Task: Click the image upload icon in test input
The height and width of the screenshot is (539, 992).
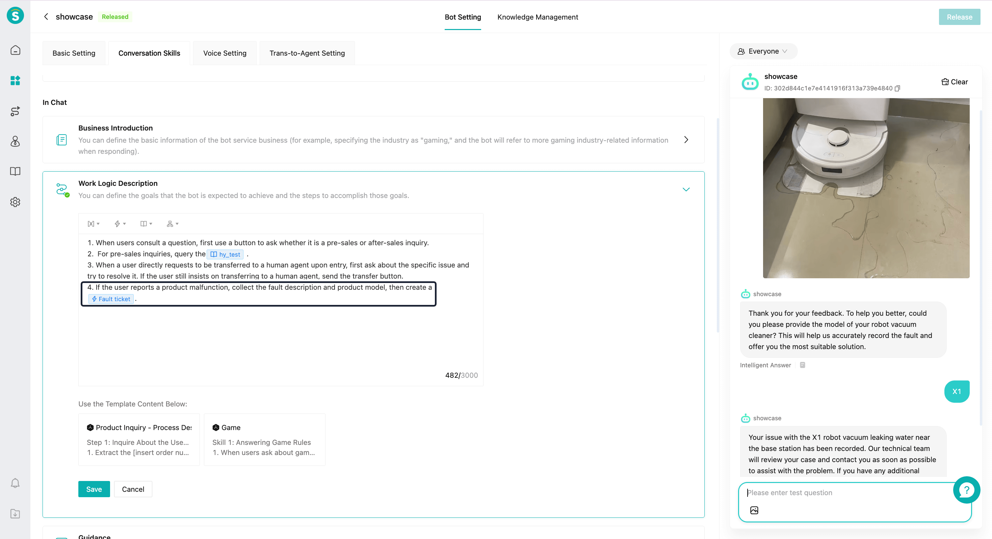Action: [x=754, y=510]
